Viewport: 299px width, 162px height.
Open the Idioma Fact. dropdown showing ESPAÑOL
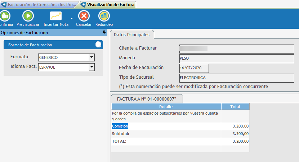[92, 67]
